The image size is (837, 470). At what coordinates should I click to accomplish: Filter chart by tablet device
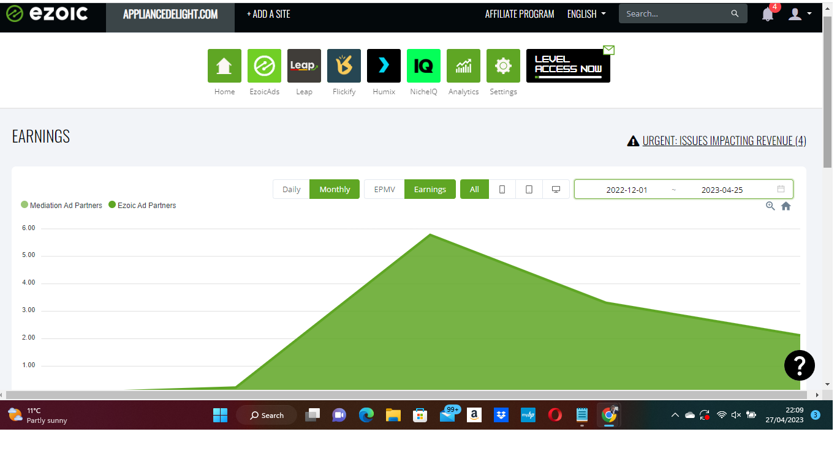[529, 189]
